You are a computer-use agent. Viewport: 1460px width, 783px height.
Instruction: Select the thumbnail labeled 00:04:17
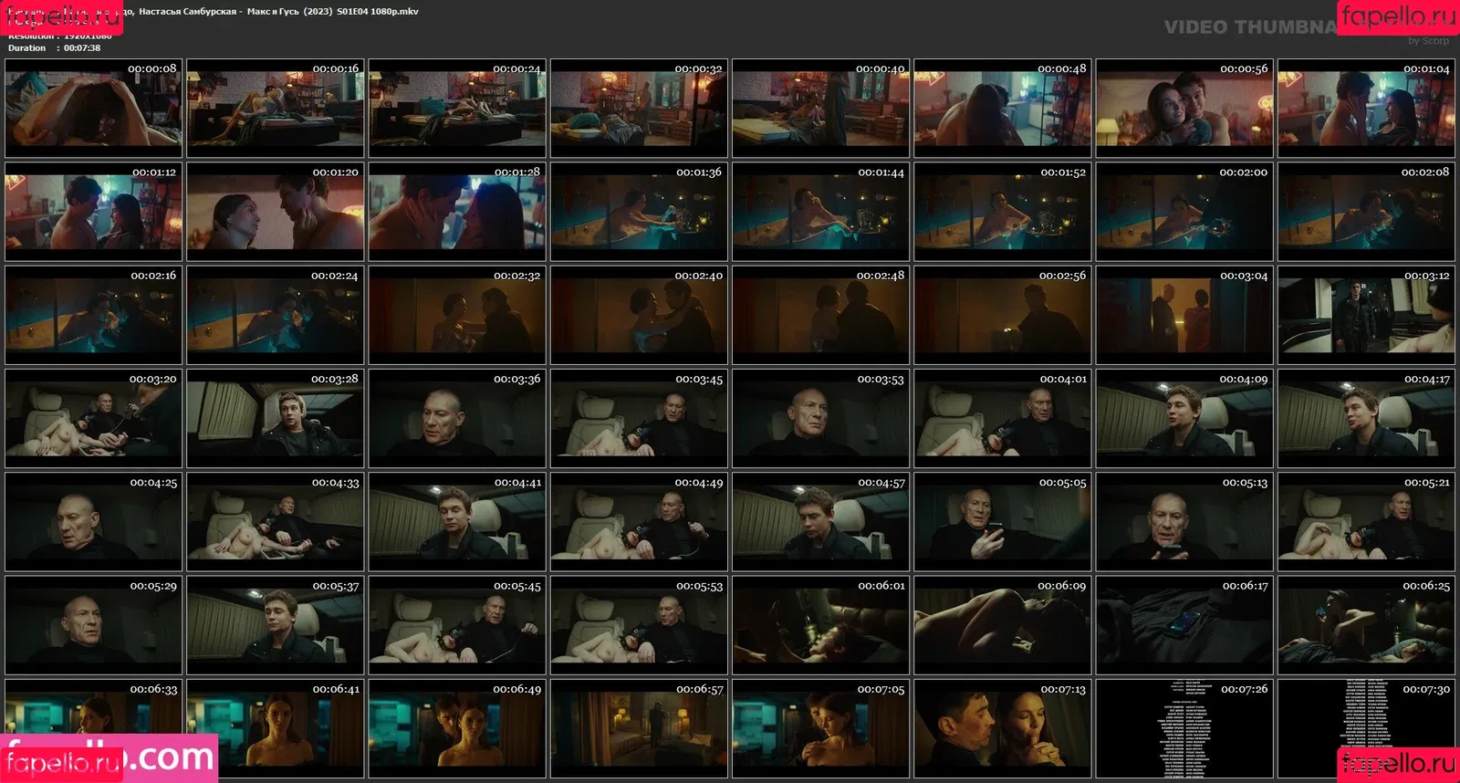coord(1366,418)
